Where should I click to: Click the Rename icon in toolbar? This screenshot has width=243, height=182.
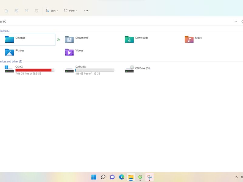(16, 11)
